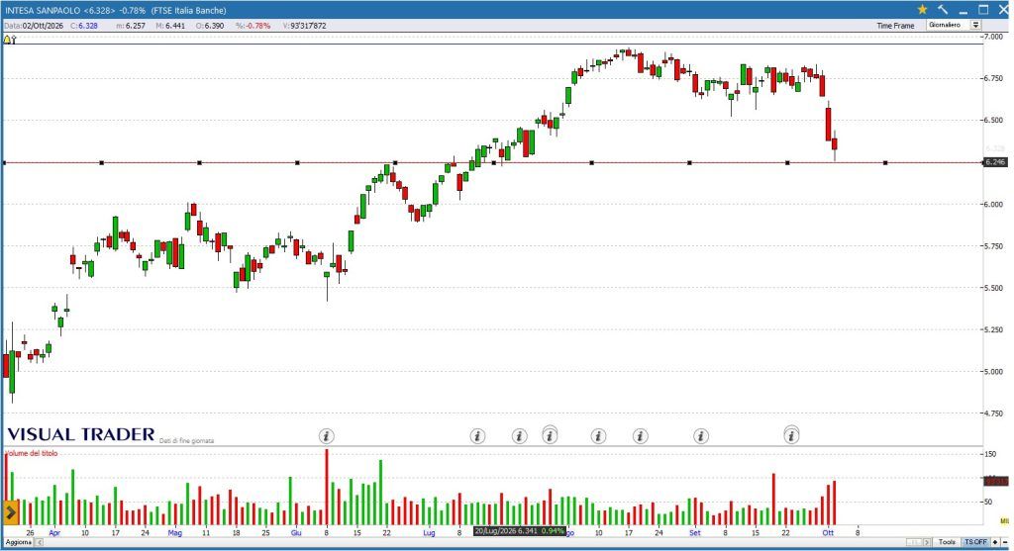Open the info marker near 8 Lug
Image resolution: width=1014 pixels, height=551 pixels.
coord(477,436)
